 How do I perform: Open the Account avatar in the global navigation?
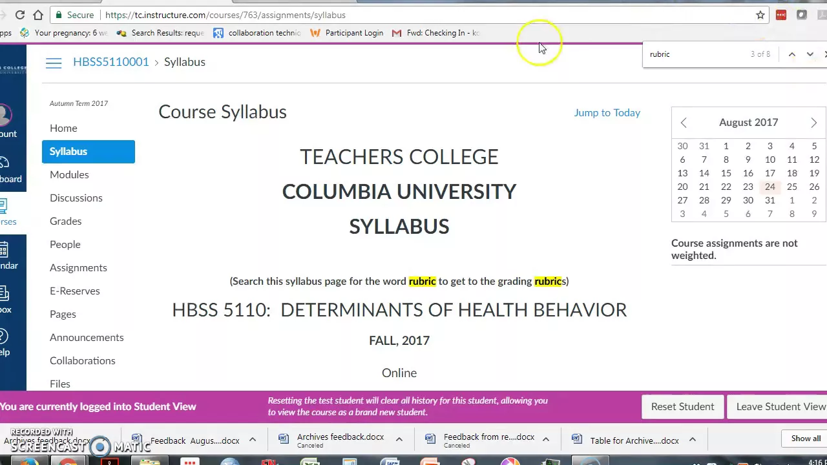point(6,121)
